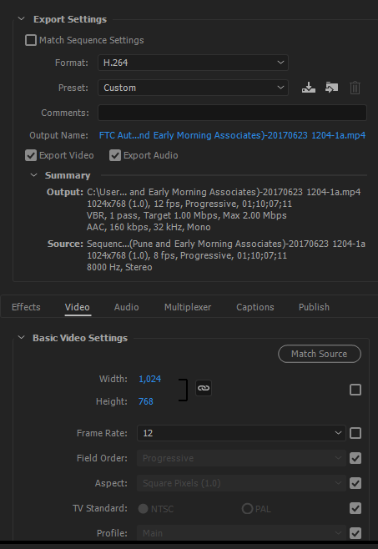Click the Delete Preset trash icon
Image resolution: width=378 pixels, height=549 pixels.
(355, 88)
